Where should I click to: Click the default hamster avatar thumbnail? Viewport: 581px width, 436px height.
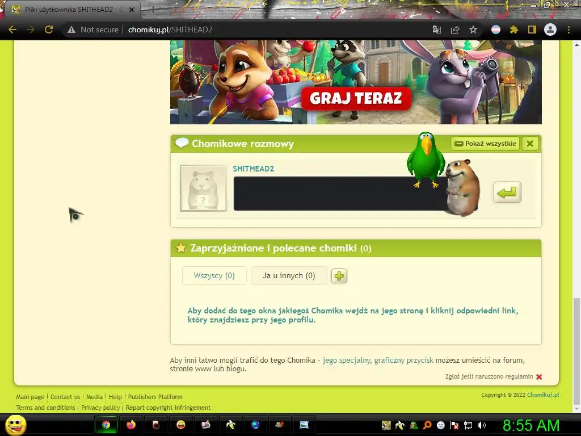point(203,188)
